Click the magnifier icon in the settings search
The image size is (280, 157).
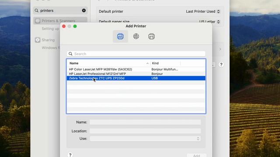pyautogui.click(x=36, y=10)
